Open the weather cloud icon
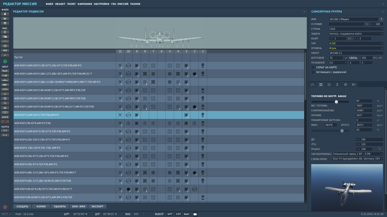 click(5, 37)
